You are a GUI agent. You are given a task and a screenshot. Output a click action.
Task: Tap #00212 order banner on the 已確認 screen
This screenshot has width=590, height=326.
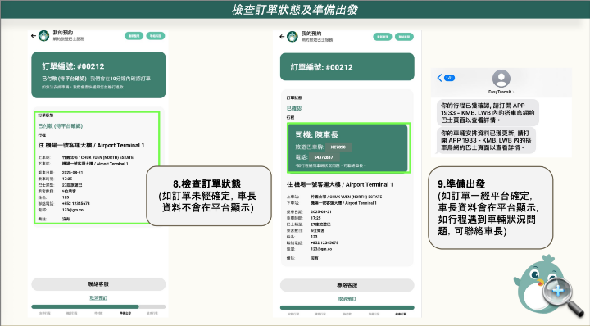tap(347, 67)
